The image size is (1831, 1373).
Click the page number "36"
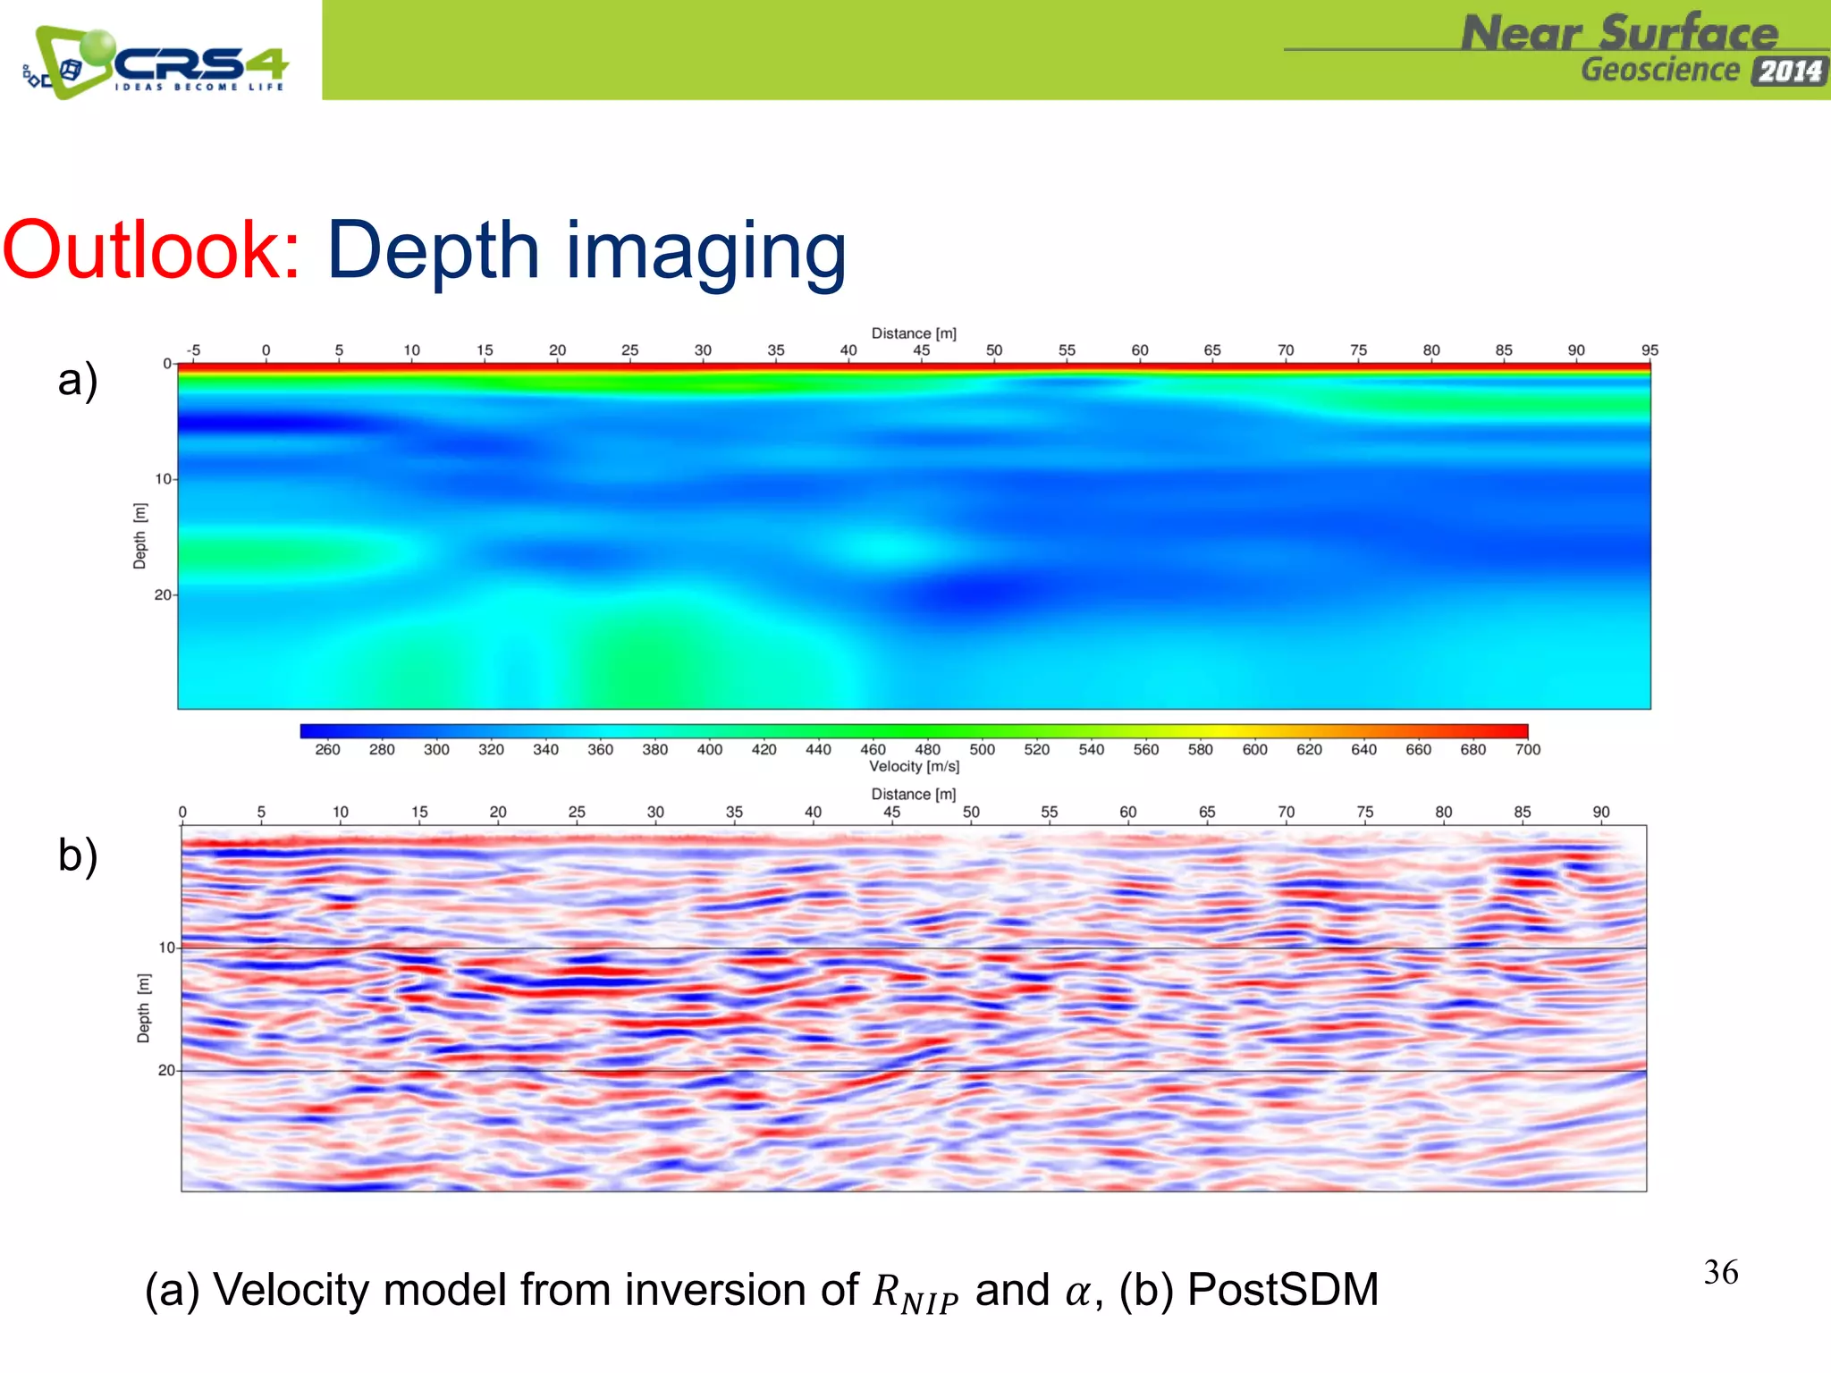coord(1721,1273)
